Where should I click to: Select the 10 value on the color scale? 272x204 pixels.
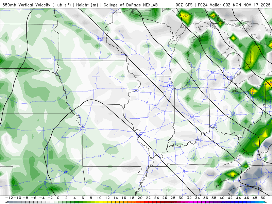(99, 198)
